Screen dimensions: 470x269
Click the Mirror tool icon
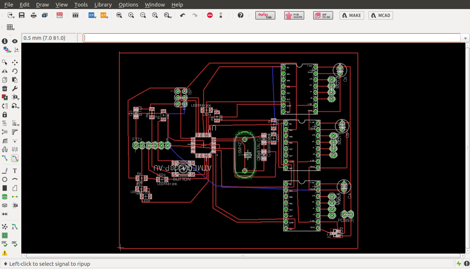pos(5,71)
